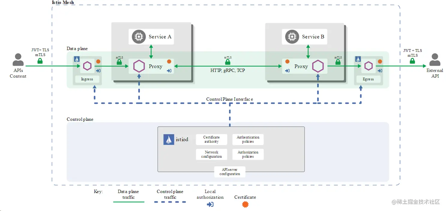Viewport: 446px width, 211px height.
Task: Click the mTLS label above HTTP, gRPC, TCP
Action: tap(228, 57)
